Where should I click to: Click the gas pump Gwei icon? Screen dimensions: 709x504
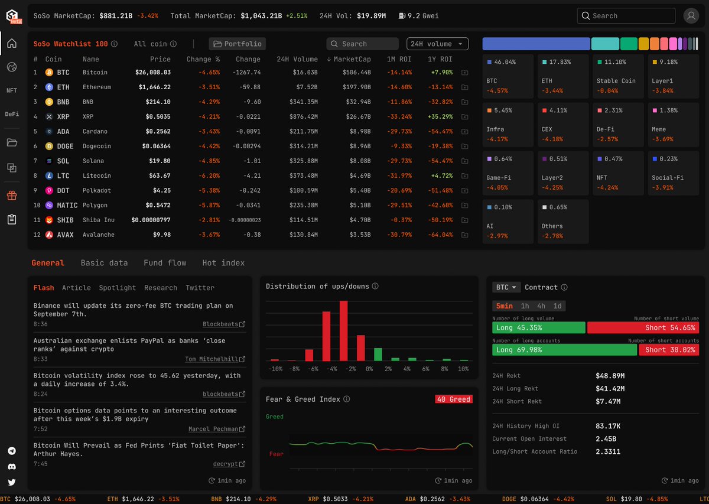point(402,16)
